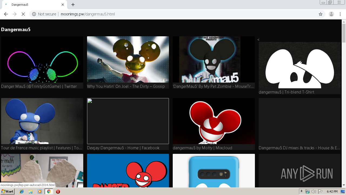
Task: Click 'dangermau5 by Motty | Mixcloud' caption
Action: pos(202,148)
